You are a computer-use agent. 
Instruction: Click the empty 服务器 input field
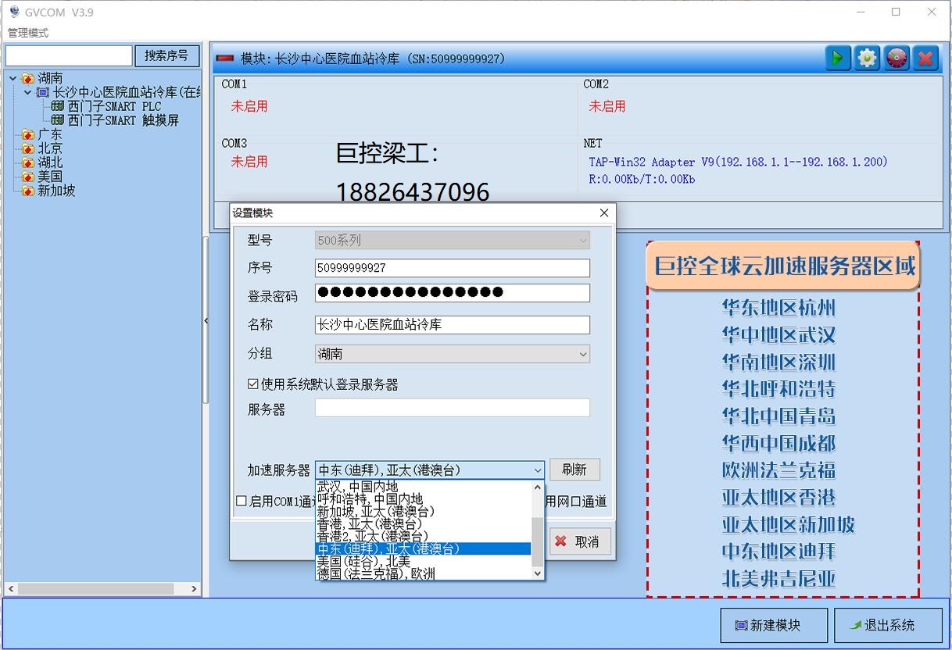pos(452,407)
